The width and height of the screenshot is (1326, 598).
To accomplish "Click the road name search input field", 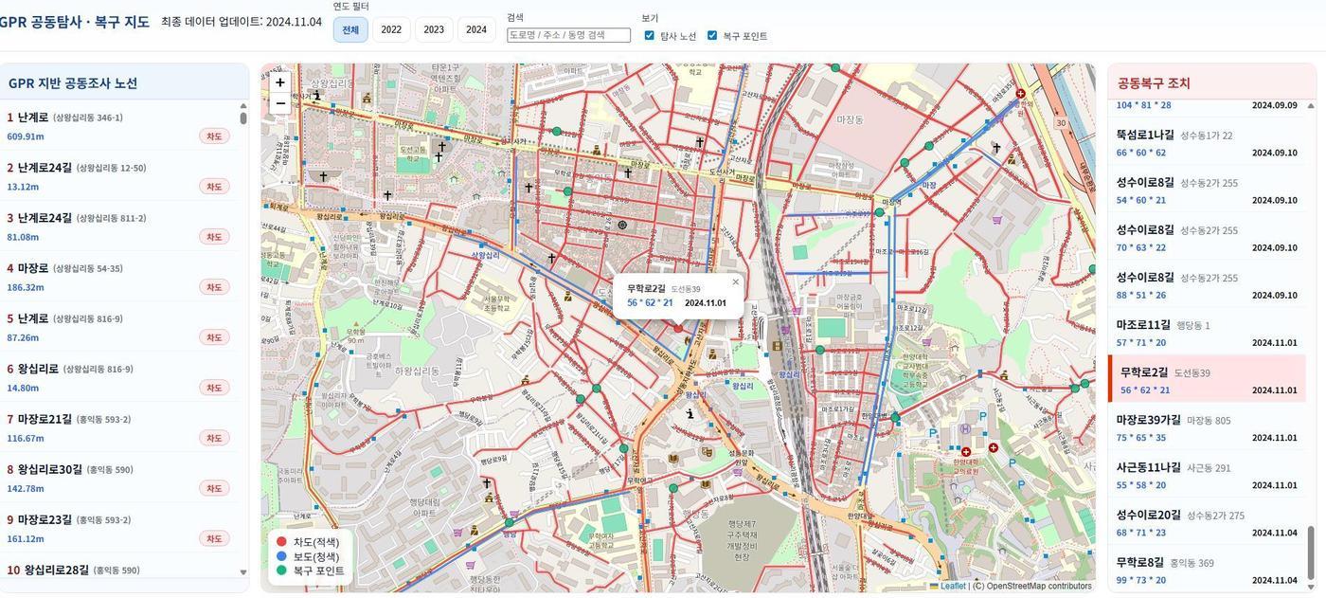I will [x=569, y=33].
